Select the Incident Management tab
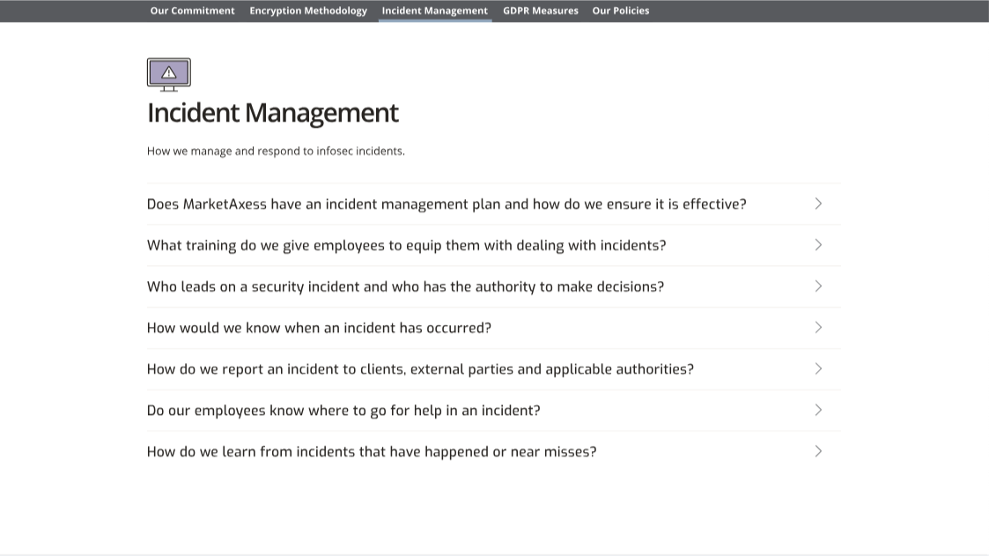Image resolution: width=989 pixels, height=556 pixels. [434, 11]
